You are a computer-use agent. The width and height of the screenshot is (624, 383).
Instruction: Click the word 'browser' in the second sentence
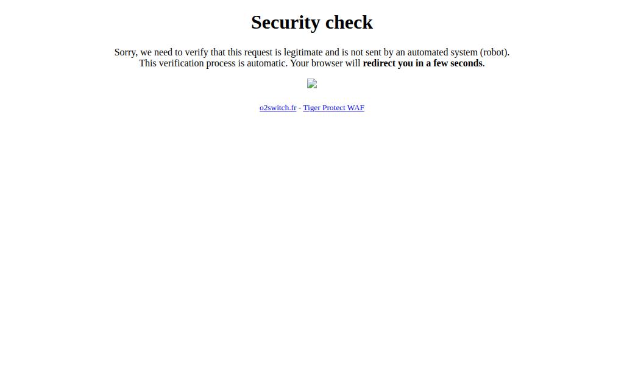pyautogui.click(x=325, y=63)
